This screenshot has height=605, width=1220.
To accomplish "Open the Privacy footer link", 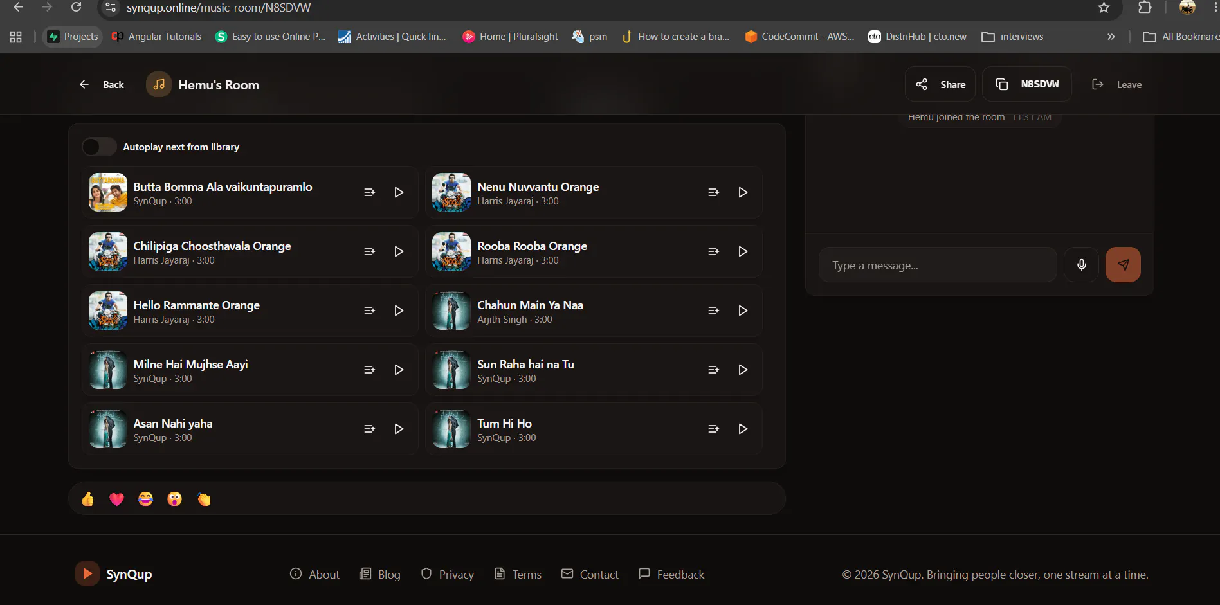I will (447, 574).
